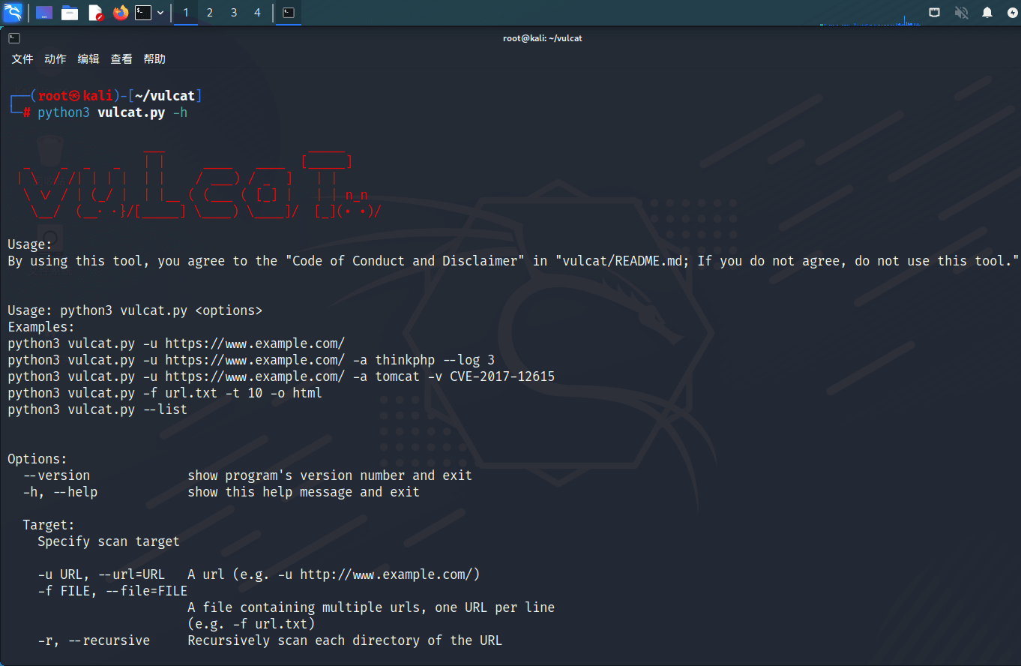Viewport: 1021px width, 666px height.
Task: Unmute audio via the muted speaker icon
Action: coord(961,13)
